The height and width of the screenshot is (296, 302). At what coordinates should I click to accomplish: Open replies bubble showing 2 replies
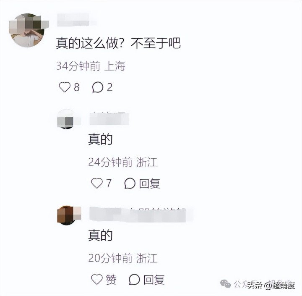point(98,87)
